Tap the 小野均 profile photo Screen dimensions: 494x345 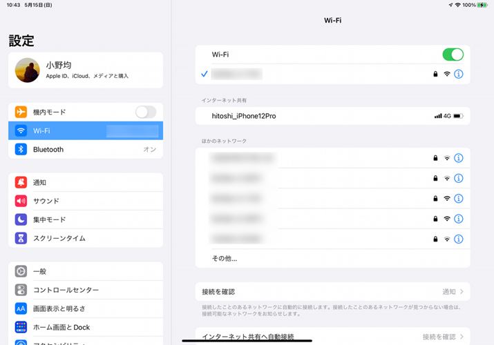[28, 70]
